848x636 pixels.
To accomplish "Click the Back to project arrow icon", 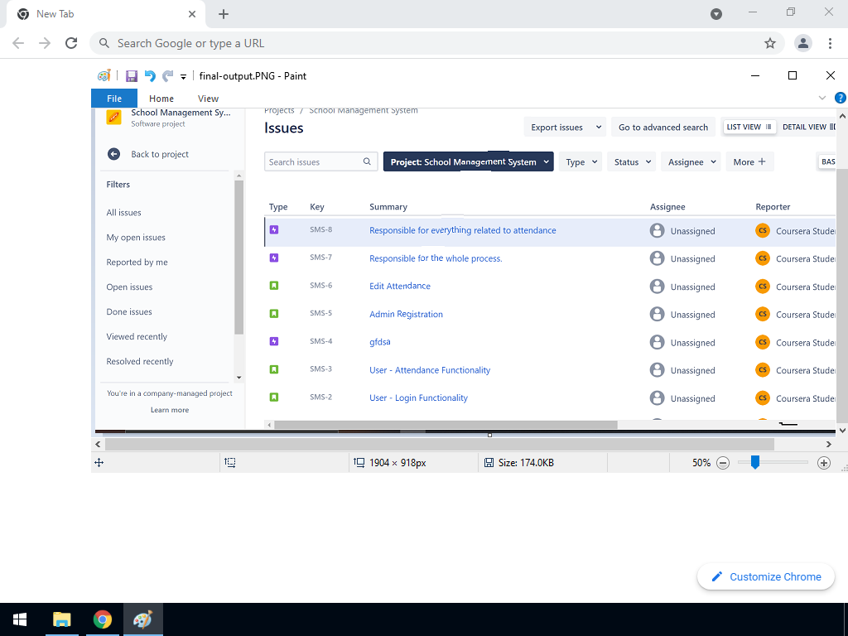I will (x=113, y=154).
